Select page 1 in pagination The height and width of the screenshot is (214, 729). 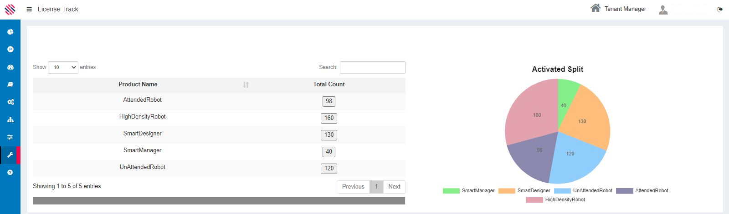pos(376,187)
